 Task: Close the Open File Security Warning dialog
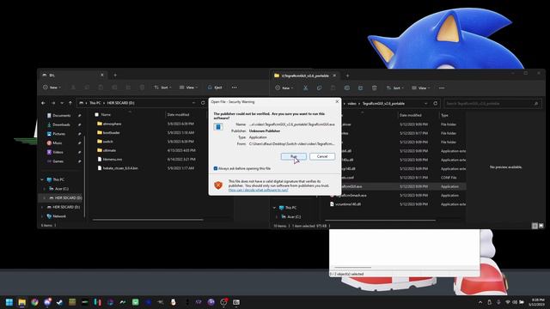point(337,101)
